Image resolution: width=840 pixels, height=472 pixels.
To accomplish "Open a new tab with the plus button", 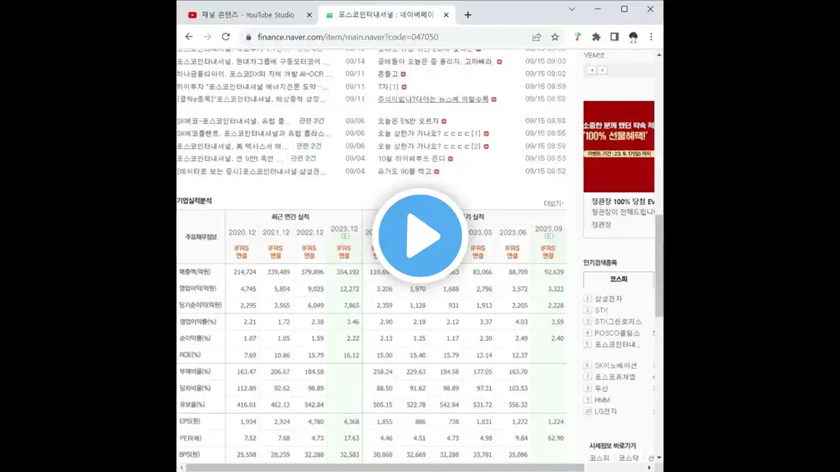I will tap(468, 15).
